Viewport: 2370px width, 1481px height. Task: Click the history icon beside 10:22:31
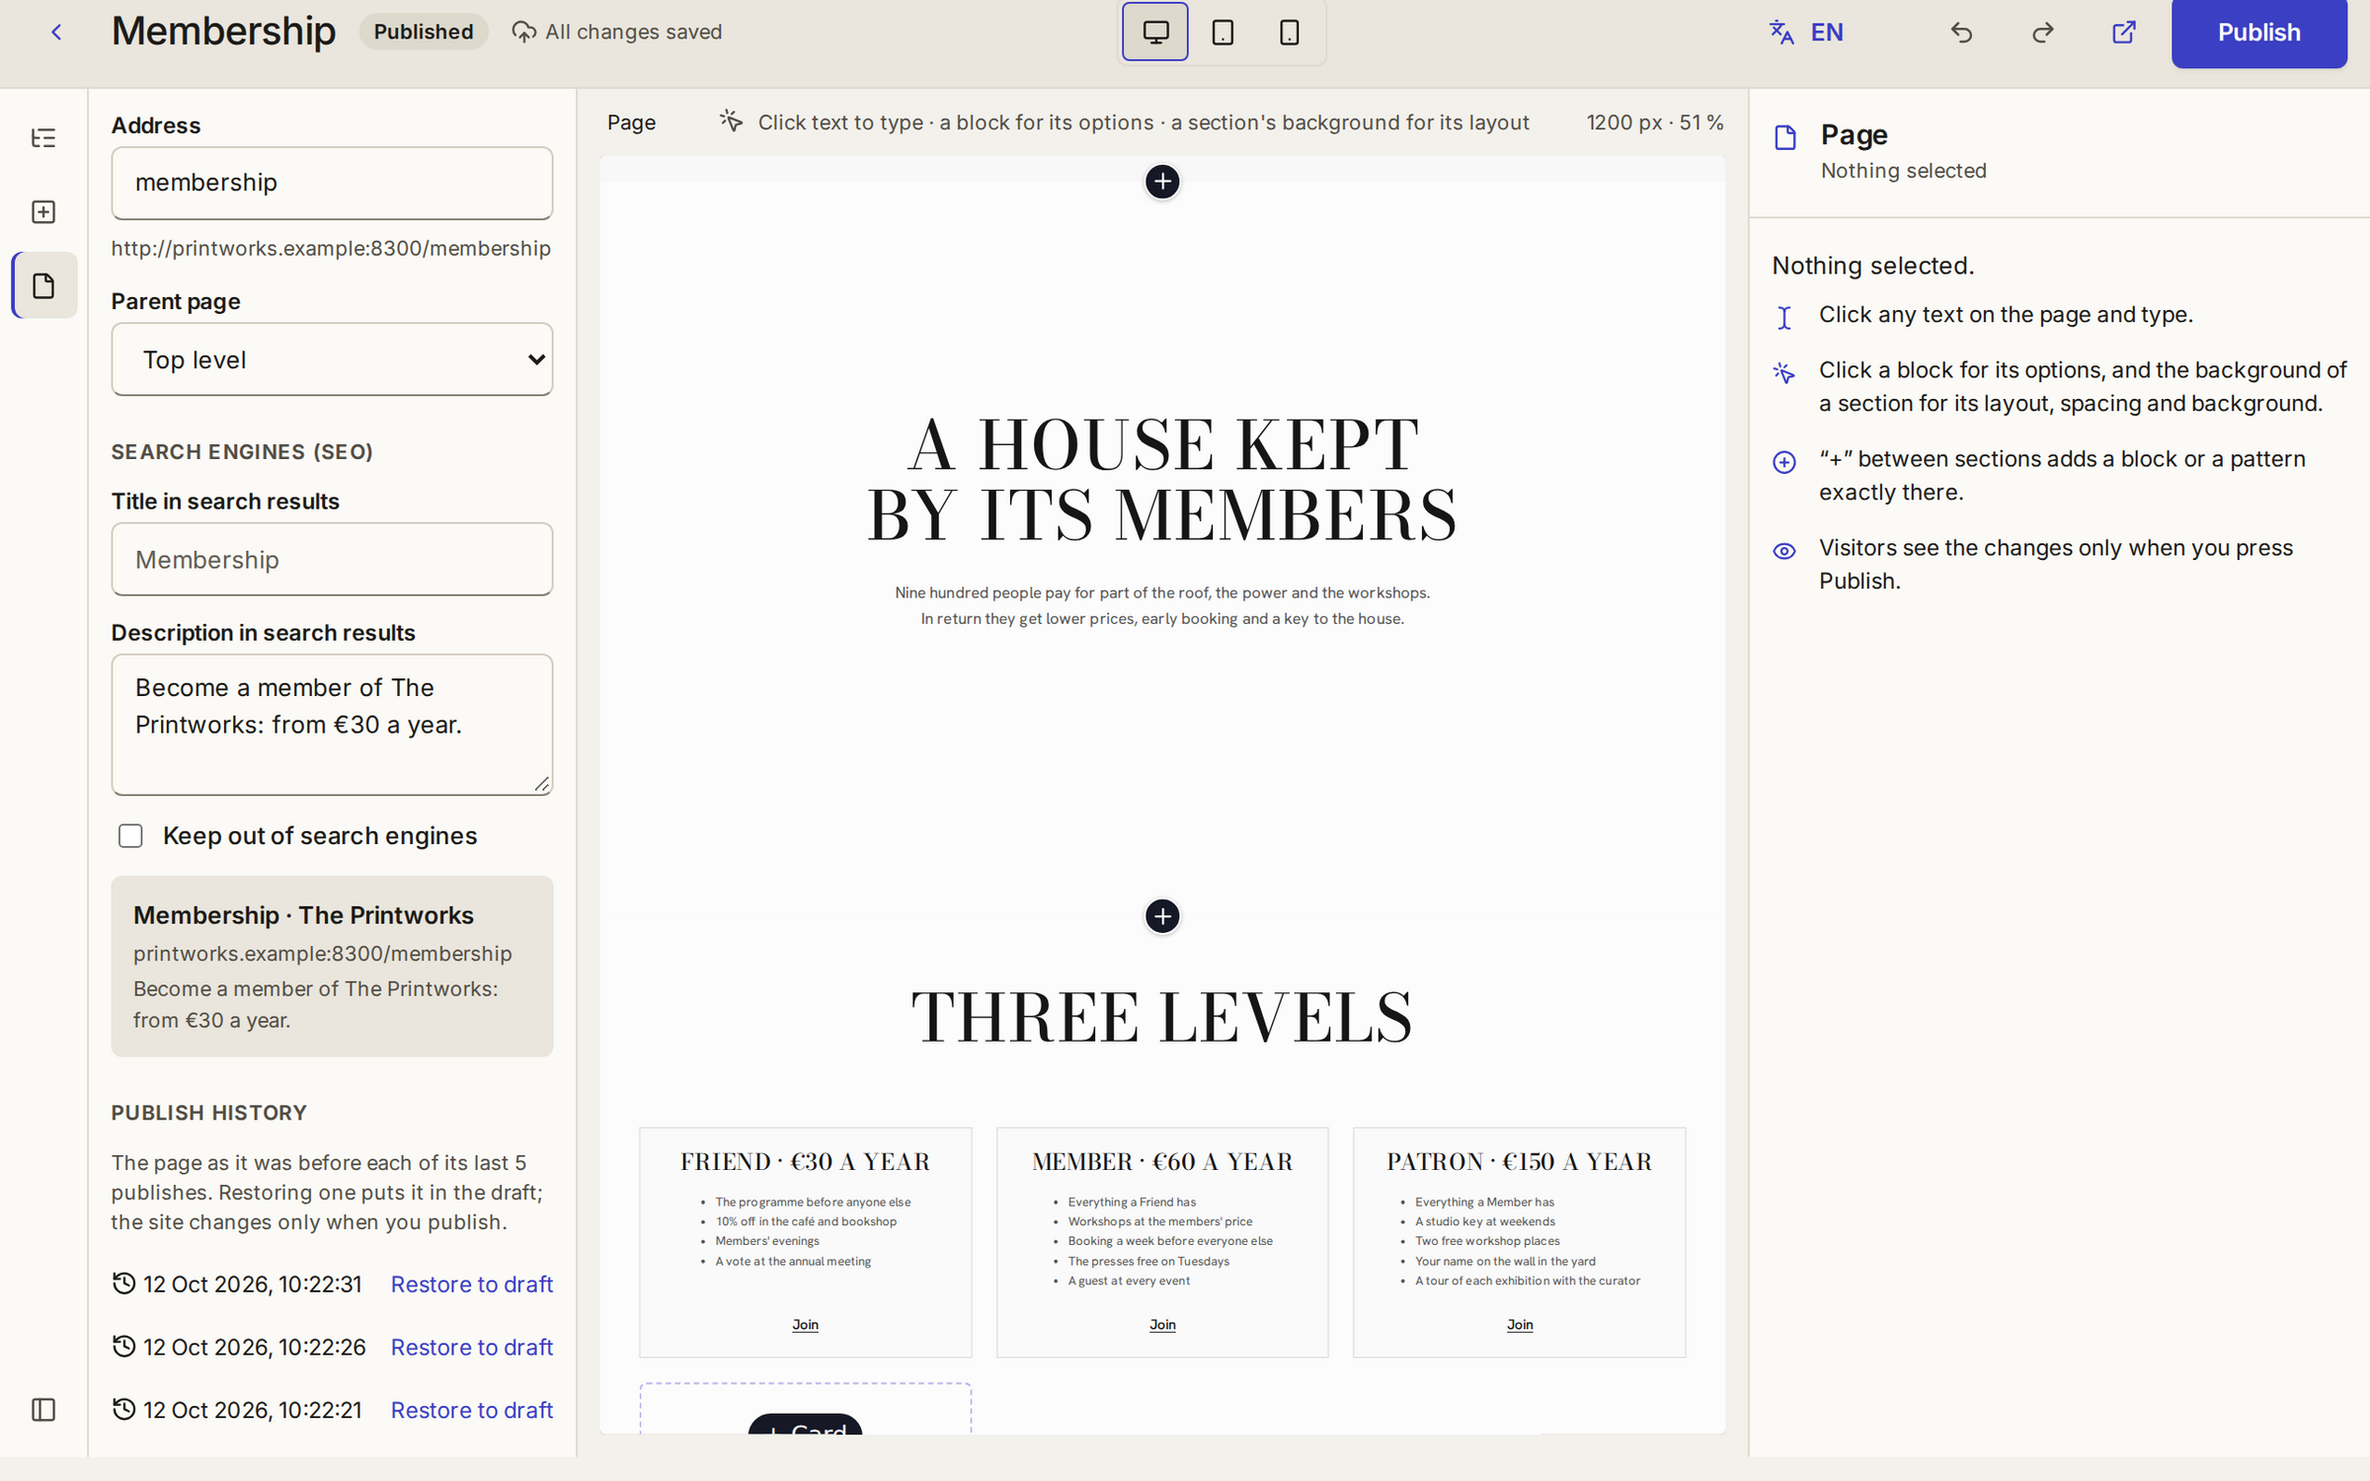coord(123,1283)
